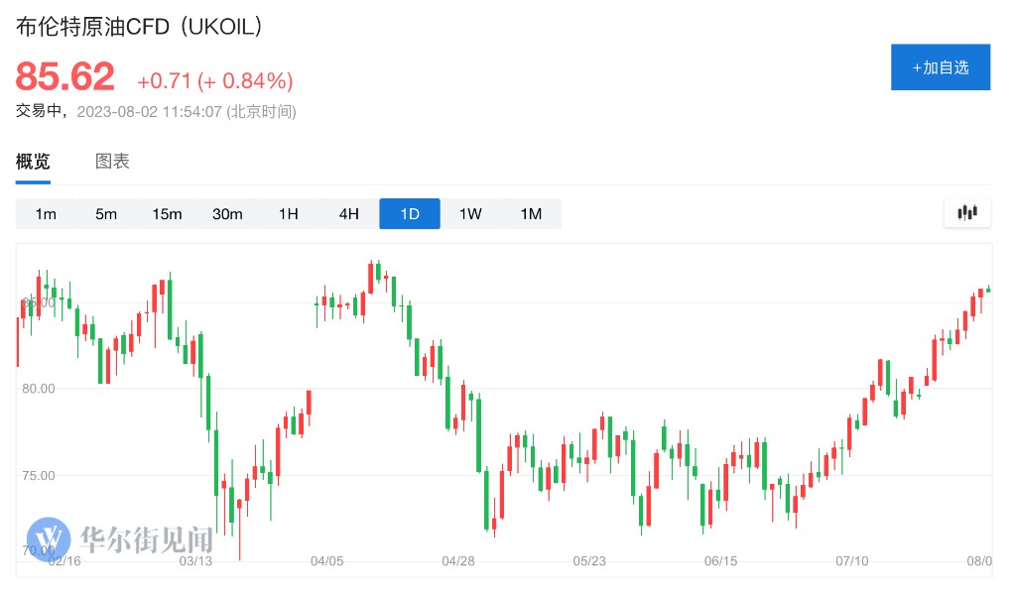Screen dimensions: 1016x593
Task: Switch chart to 4H interval
Action: (348, 214)
